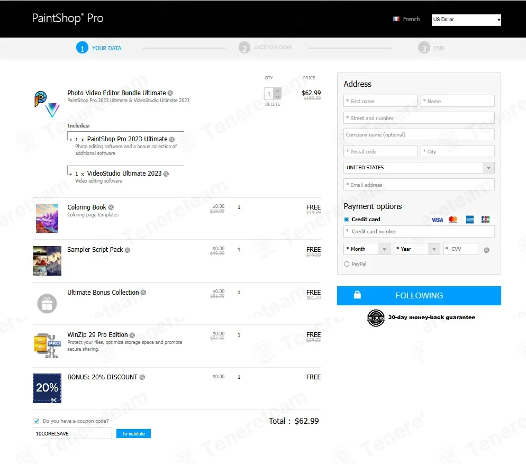Screen dimensions: 526x464
Task: Click info icon next to Photo Video Editor Bundle Ultimate
Action: (x=170, y=93)
